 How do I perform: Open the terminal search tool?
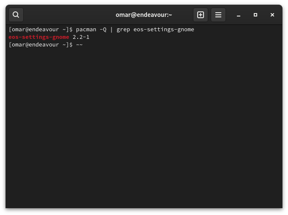pyautogui.click(x=16, y=15)
